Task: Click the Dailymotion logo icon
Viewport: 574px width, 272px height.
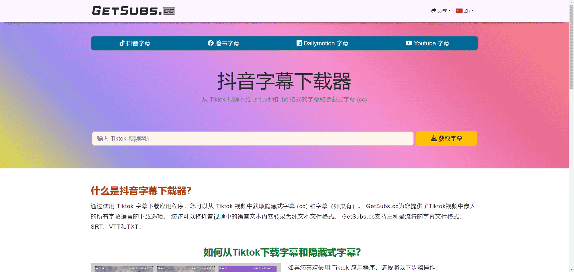Action: click(299, 43)
